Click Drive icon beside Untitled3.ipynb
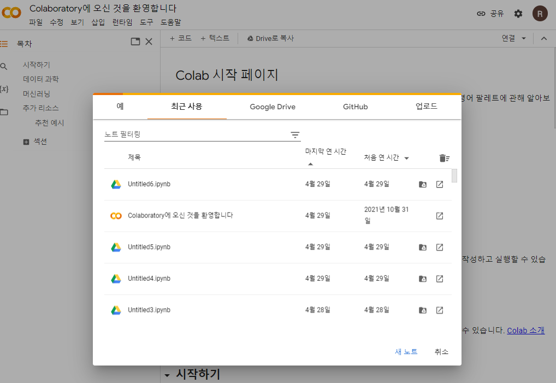 (116, 310)
